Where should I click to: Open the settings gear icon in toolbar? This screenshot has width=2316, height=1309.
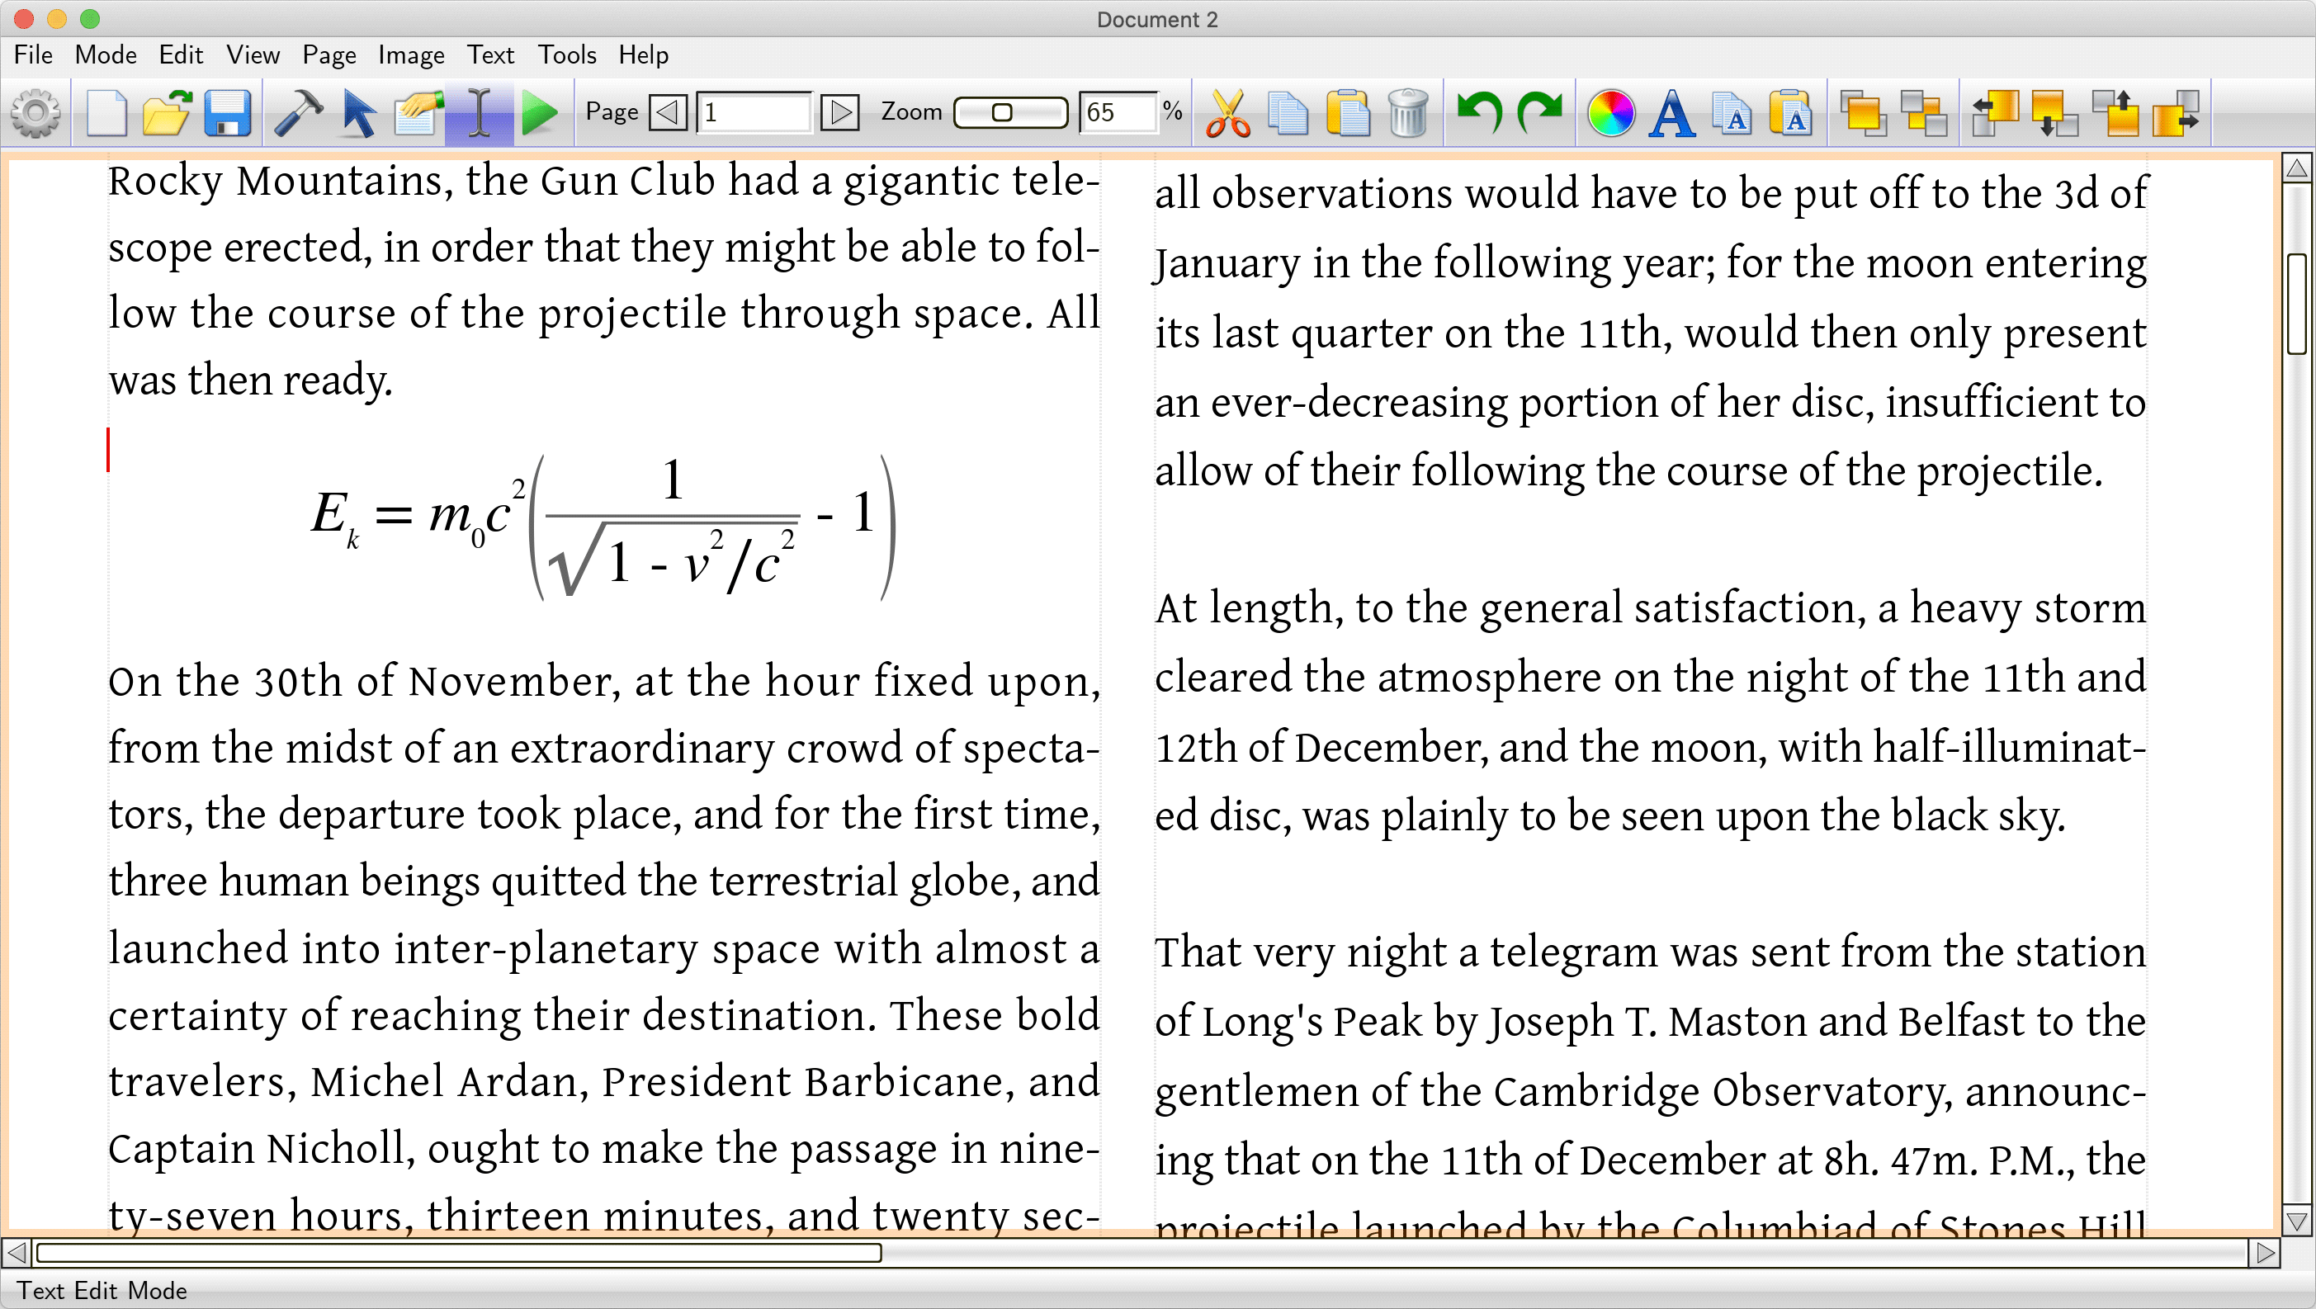click(36, 112)
